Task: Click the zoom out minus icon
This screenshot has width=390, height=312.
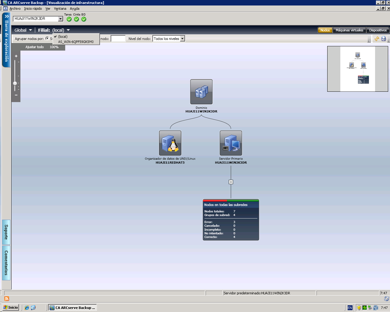Action: click(16, 95)
